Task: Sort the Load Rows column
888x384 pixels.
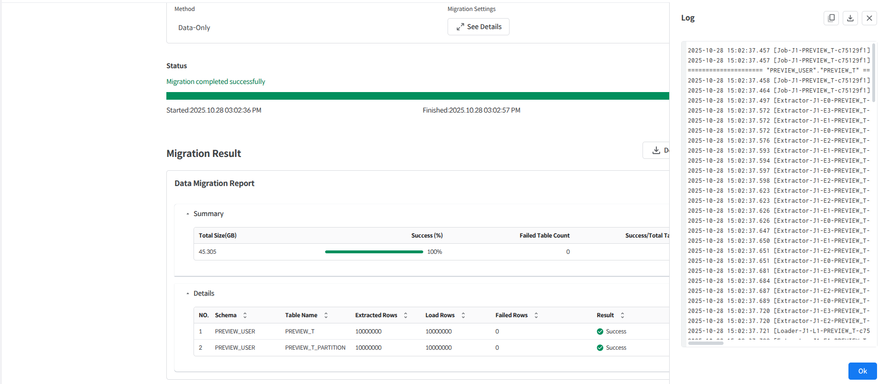Action: [x=463, y=315]
